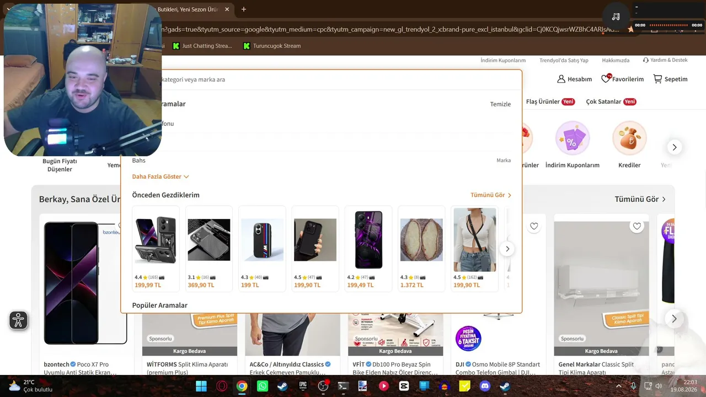This screenshot has height=397, width=706.
Task: Show hidden system tray icons
Action: point(619,387)
